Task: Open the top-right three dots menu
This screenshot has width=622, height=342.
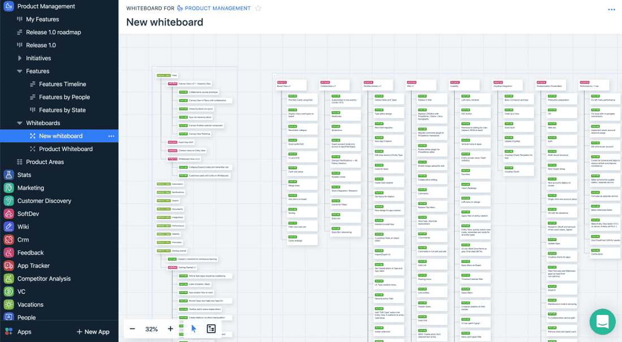Action: pos(611,10)
